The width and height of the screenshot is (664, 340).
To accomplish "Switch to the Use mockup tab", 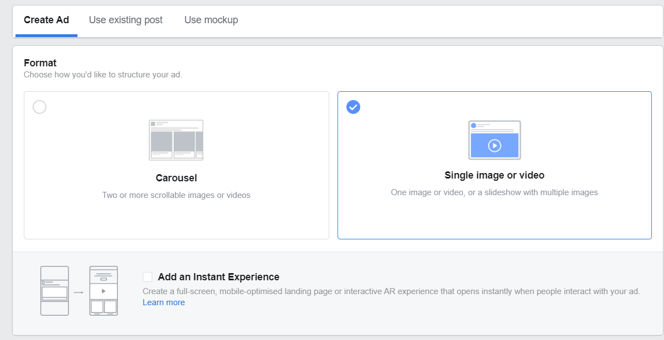I will (x=211, y=20).
